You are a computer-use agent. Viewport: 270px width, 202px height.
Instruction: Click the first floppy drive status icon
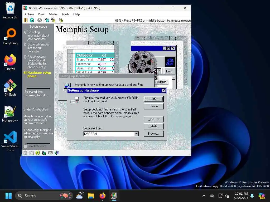tap(25, 153)
